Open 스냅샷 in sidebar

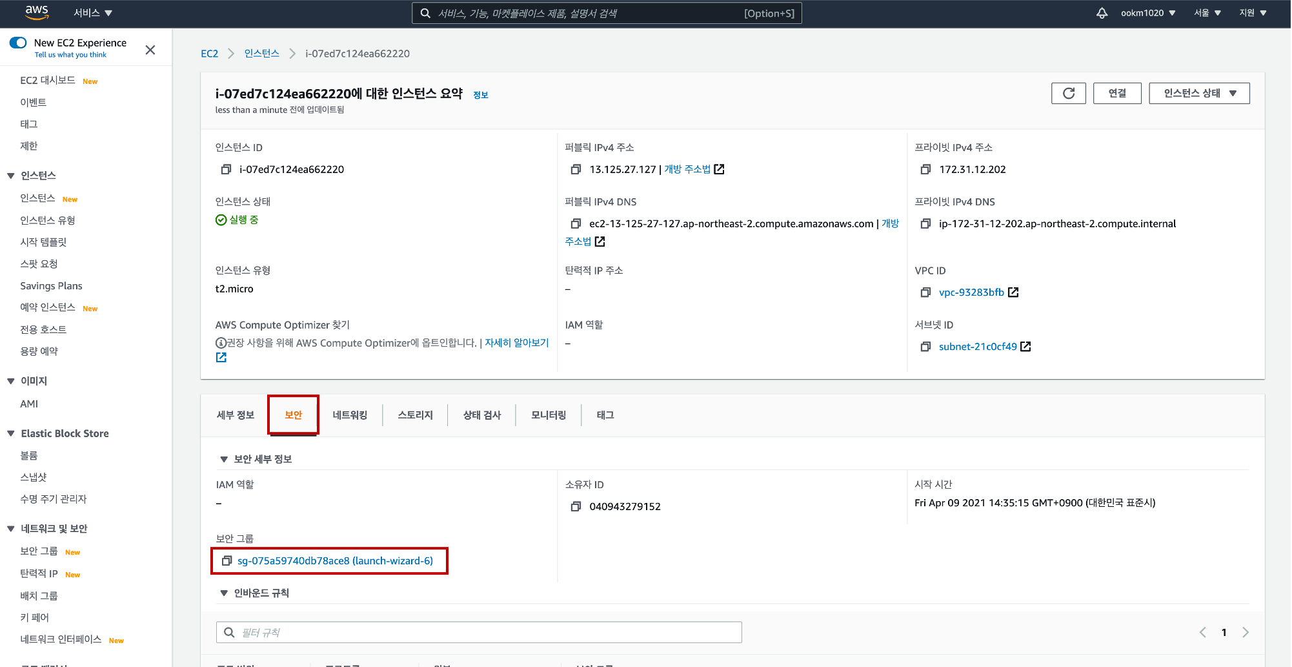34,477
